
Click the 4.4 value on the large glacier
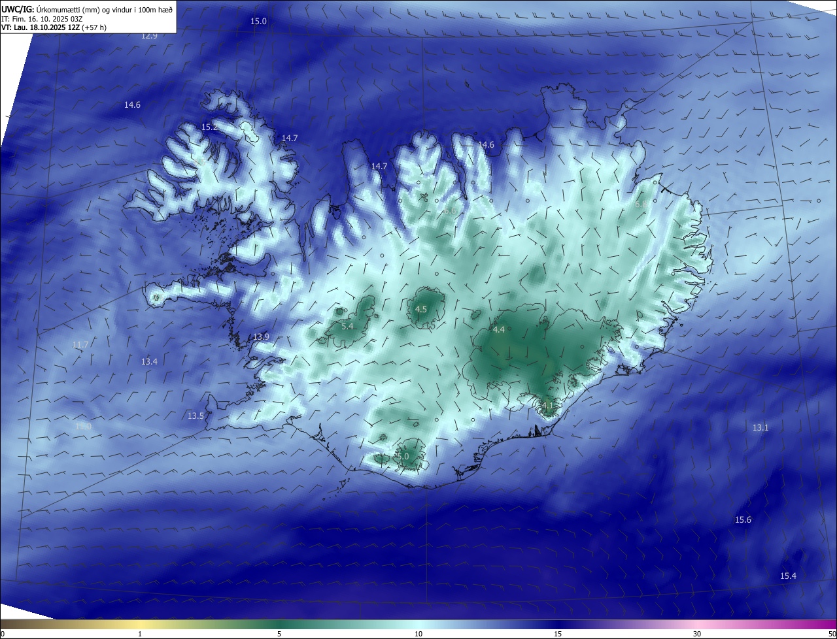(499, 329)
